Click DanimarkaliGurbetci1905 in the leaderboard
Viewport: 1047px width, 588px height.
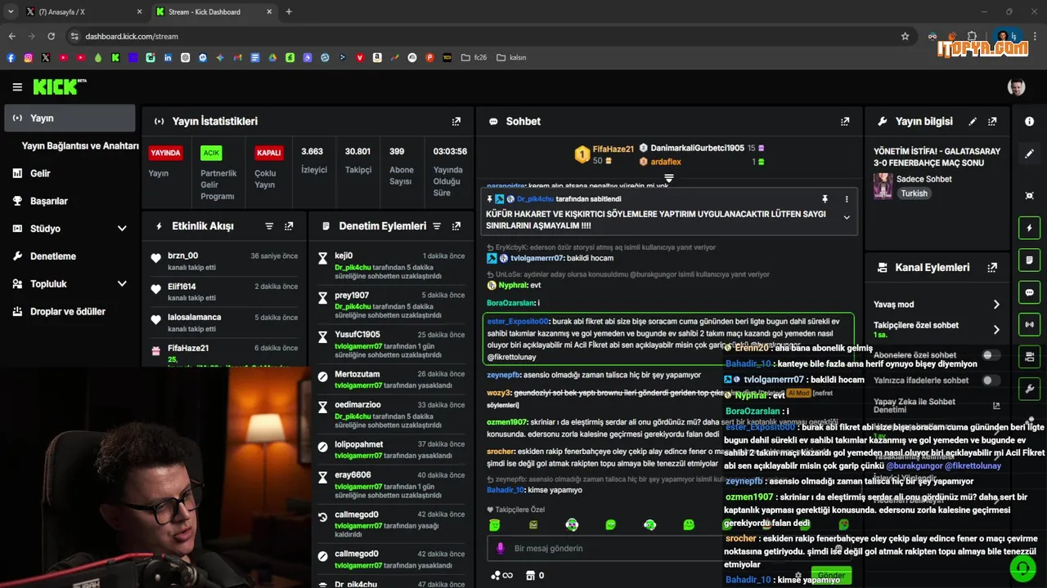697,148
